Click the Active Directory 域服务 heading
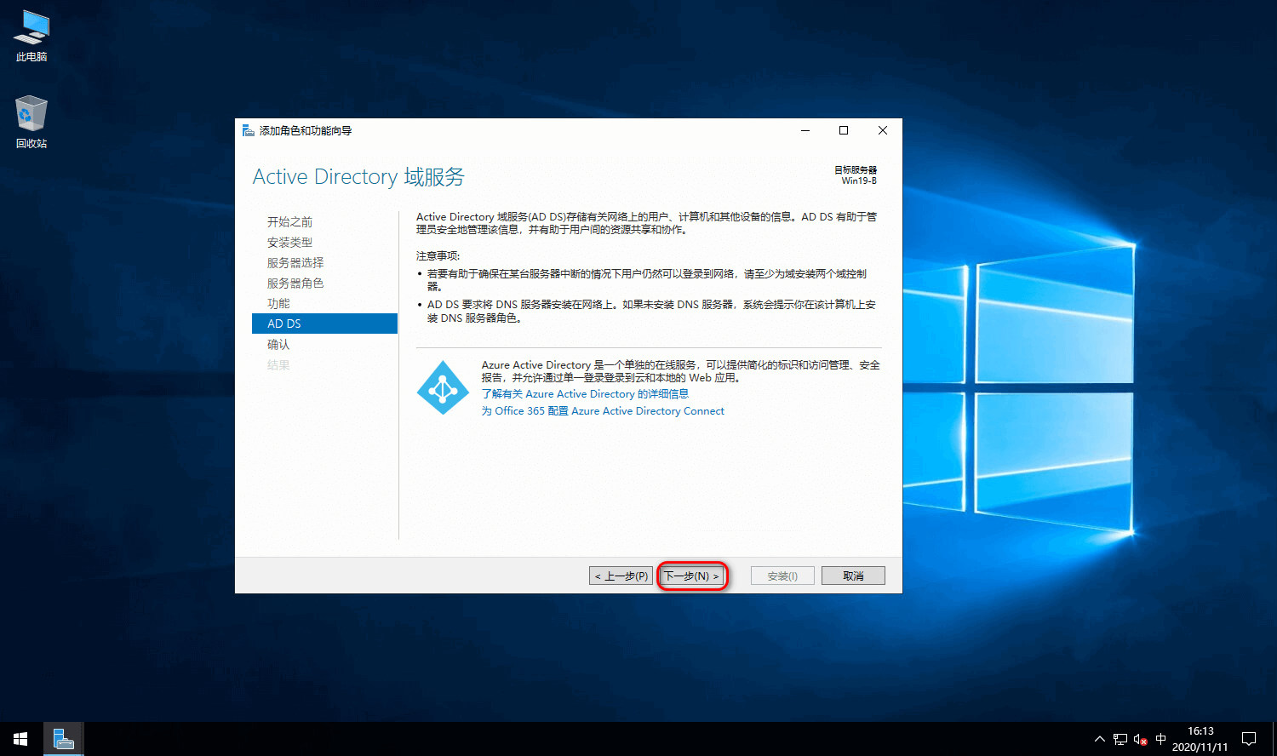This screenshot has height=756, width=1277. tap(358, 177)
